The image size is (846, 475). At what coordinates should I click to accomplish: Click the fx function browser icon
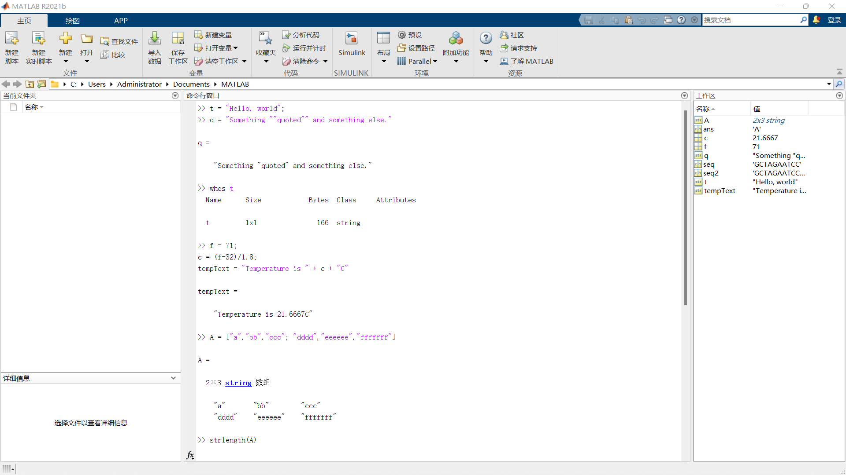coord(190,455)
